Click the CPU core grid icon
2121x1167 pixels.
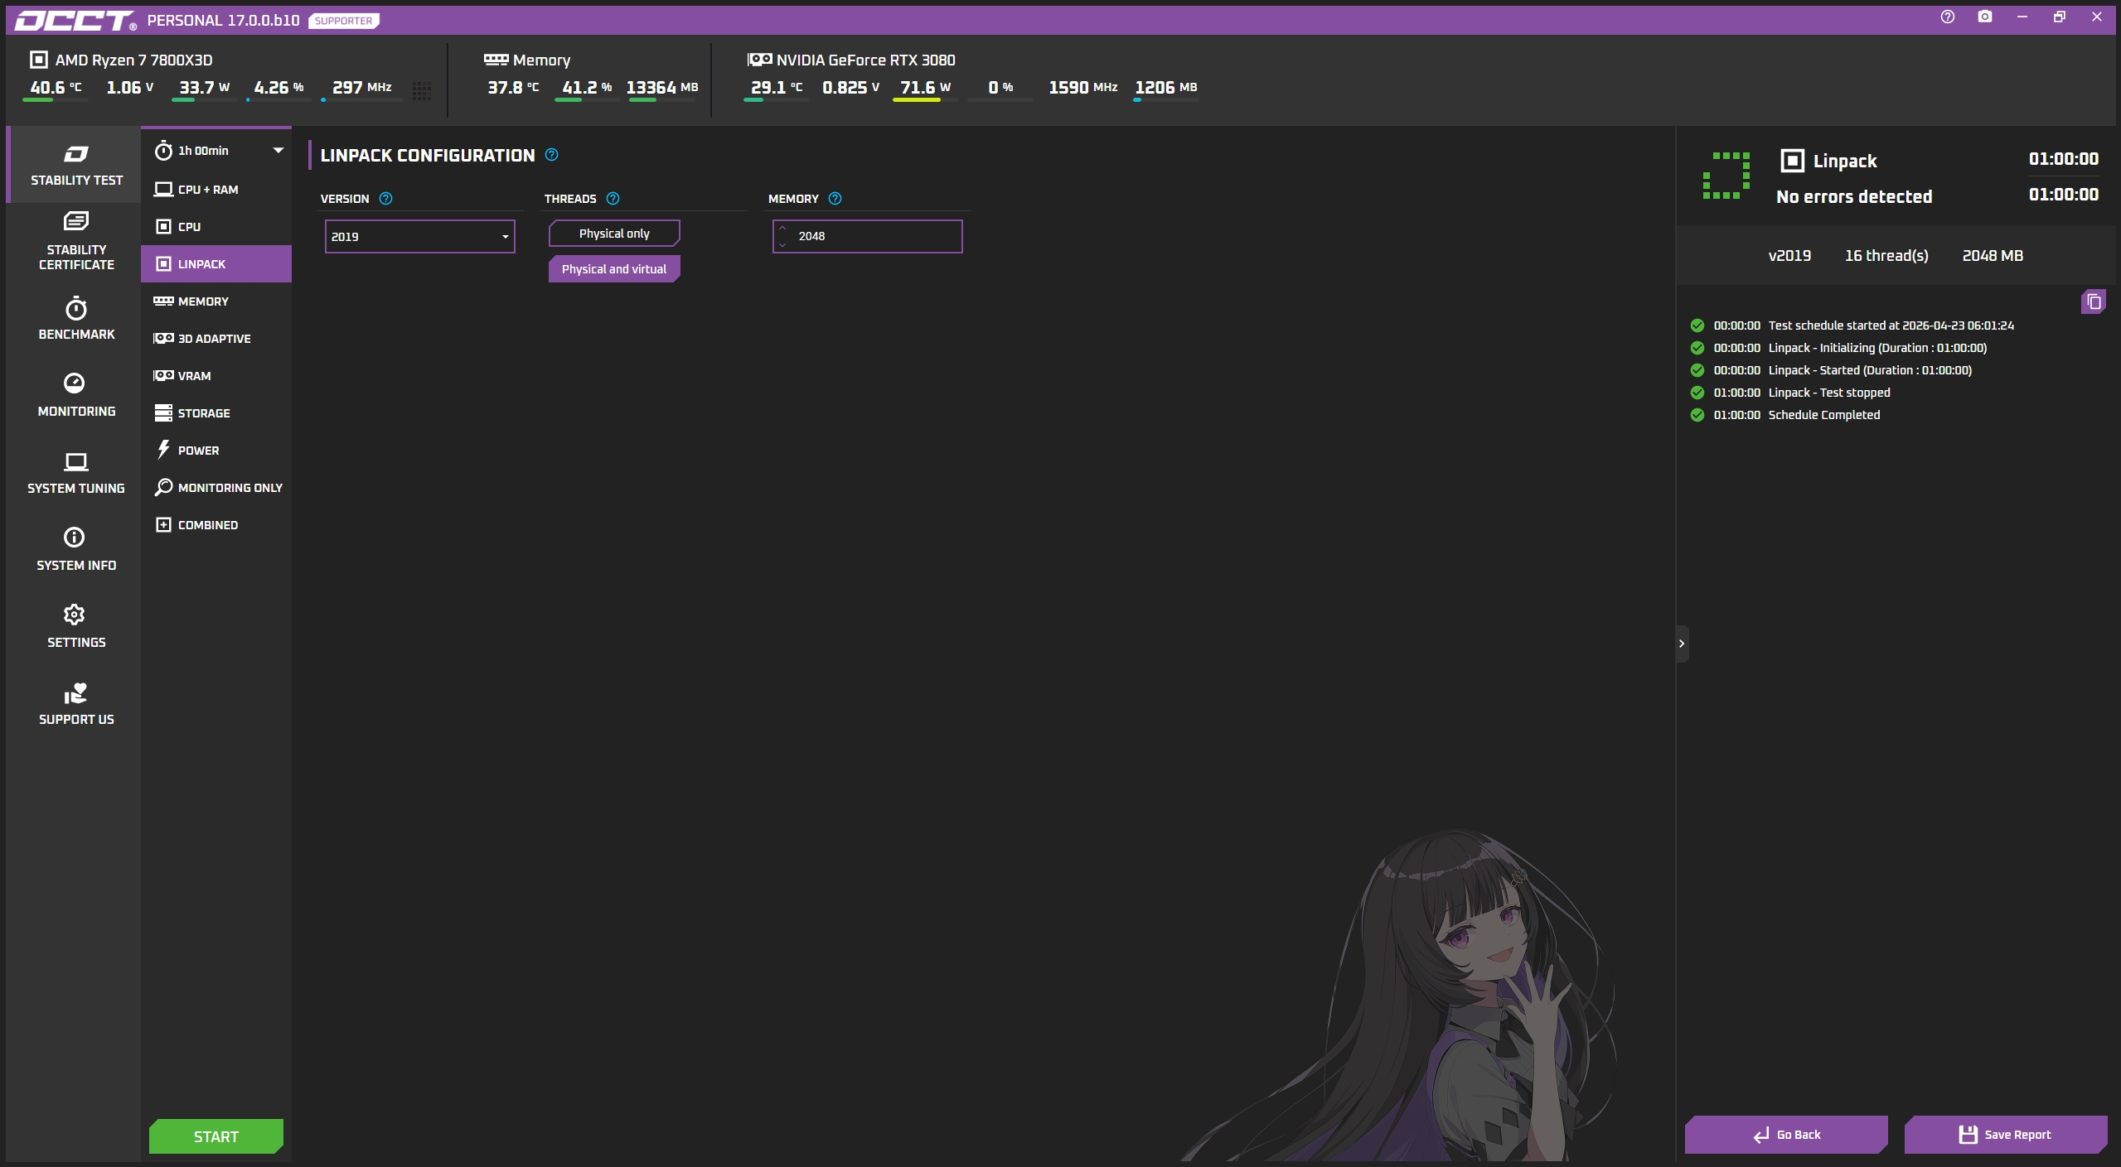click(x=421, y=90)
